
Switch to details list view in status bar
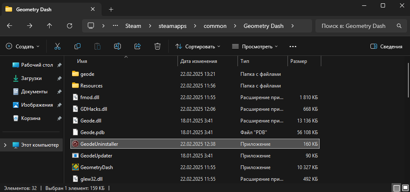click(396, 188)
